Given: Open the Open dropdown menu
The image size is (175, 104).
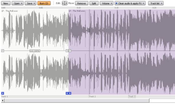Looking at the screenshot, I should (18, 3).
